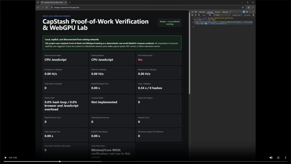
Task: Toggle the video volume speaker icon
Action: tap(271, 157)
